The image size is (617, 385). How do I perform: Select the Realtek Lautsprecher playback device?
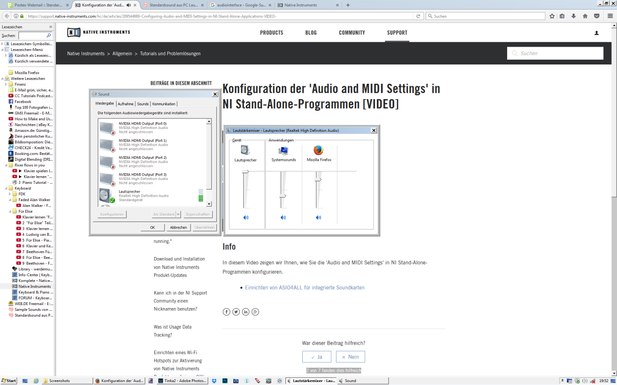[x=152, y=195]
